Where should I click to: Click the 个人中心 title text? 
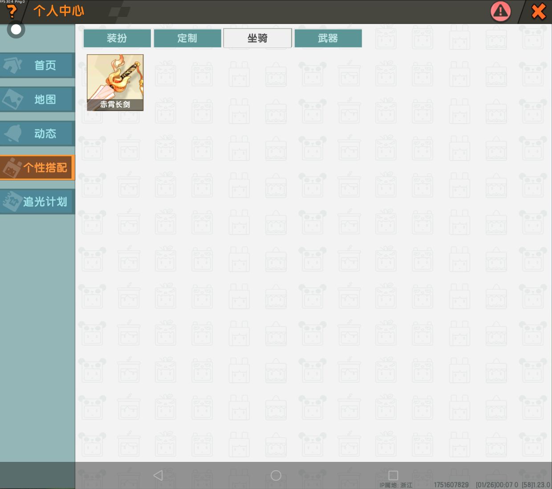click(59, 11)
